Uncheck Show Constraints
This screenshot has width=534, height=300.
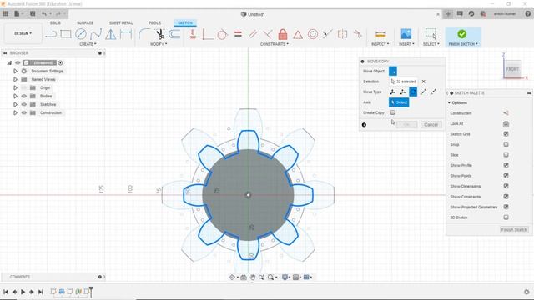[x=506, y=197]
